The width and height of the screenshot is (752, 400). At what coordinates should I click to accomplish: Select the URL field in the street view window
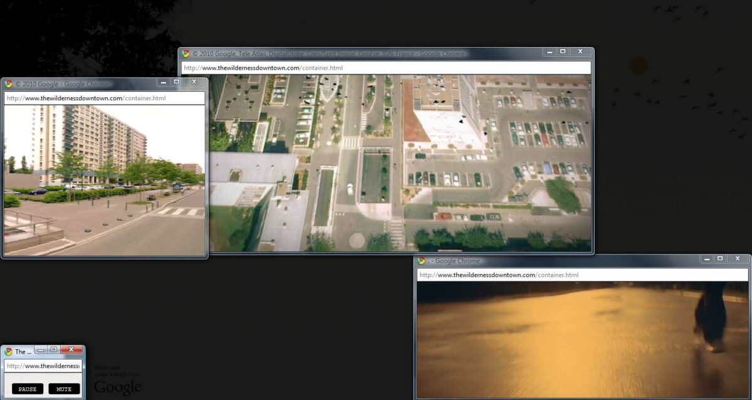pos(104,98)
